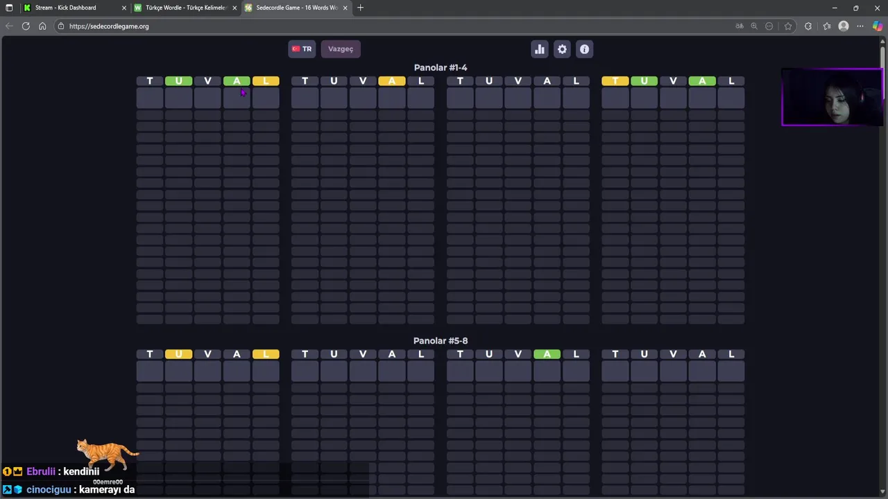Open the browser profile avatar
Screen dimensions: 888x499
pyautogui.click(x=844, y=26)
